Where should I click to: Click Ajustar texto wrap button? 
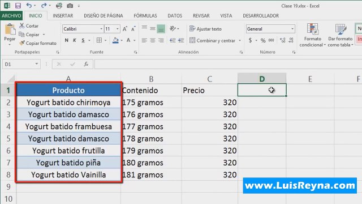(x=205, y=29)
